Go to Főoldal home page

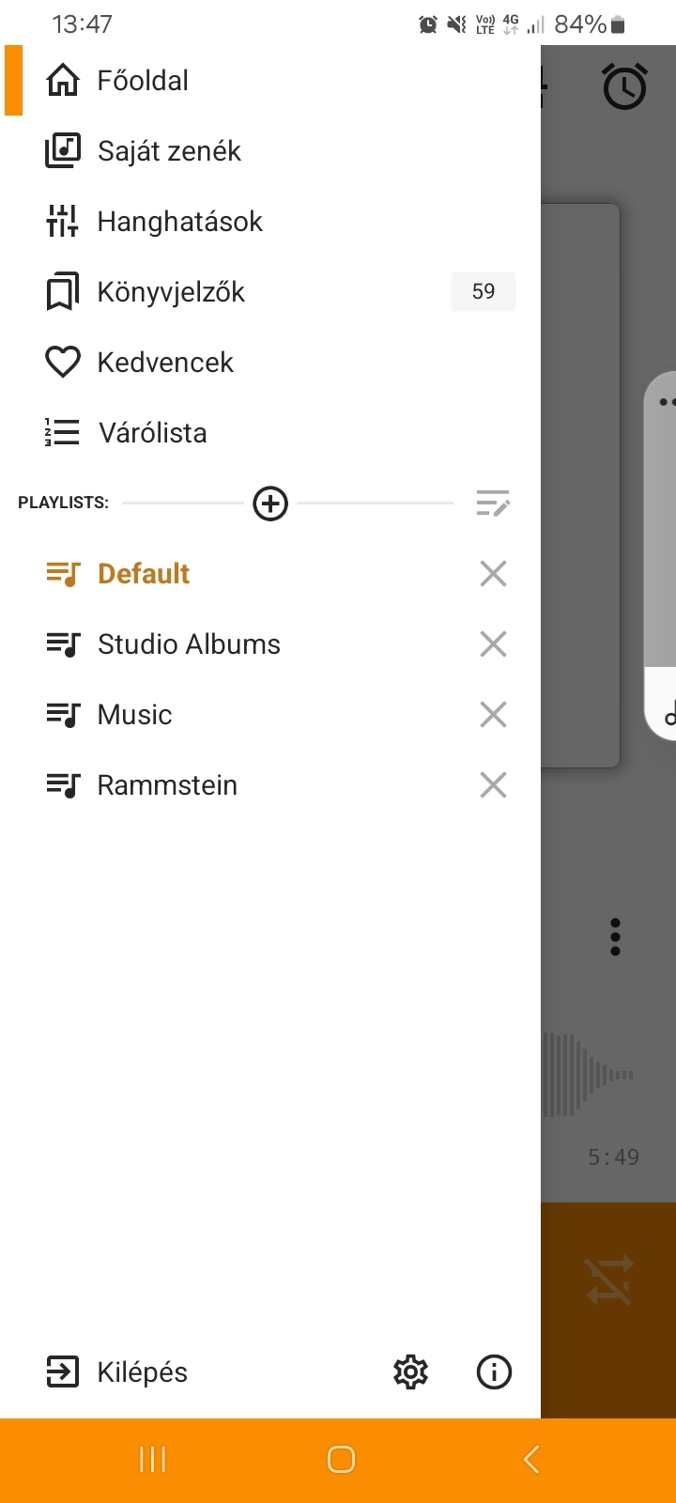tap(143, 81)
